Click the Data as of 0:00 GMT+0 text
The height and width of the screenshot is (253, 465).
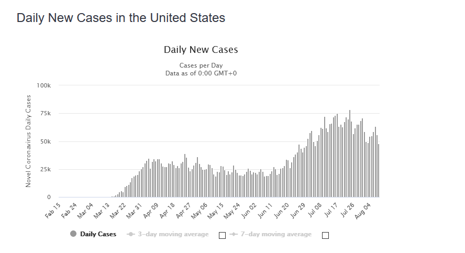[x=201, y=73]
